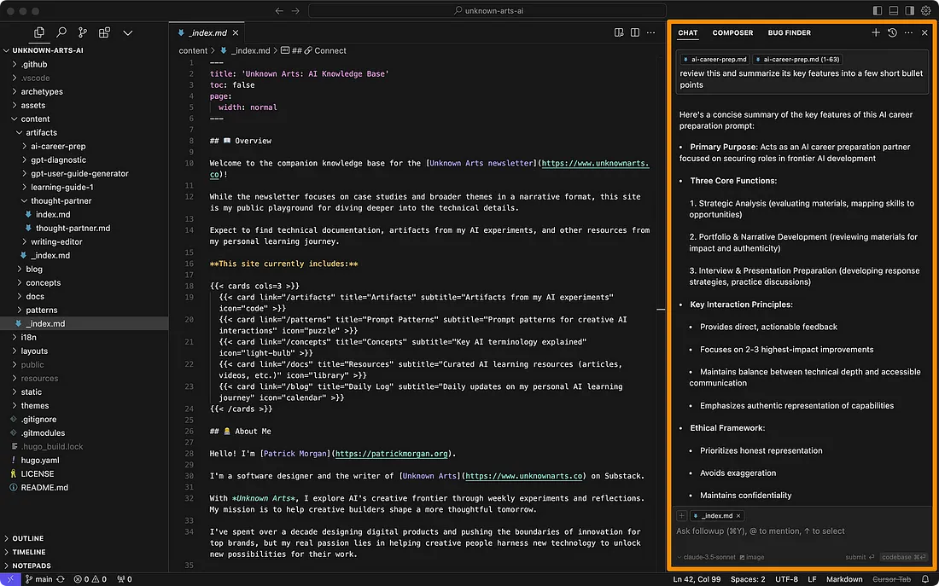Viewport: 939px width, 586px height.
Task: Expand the OUTLINE section
Action: [27, 538]
